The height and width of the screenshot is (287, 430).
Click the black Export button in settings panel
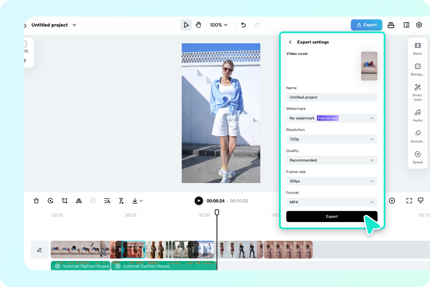(332, 216)
